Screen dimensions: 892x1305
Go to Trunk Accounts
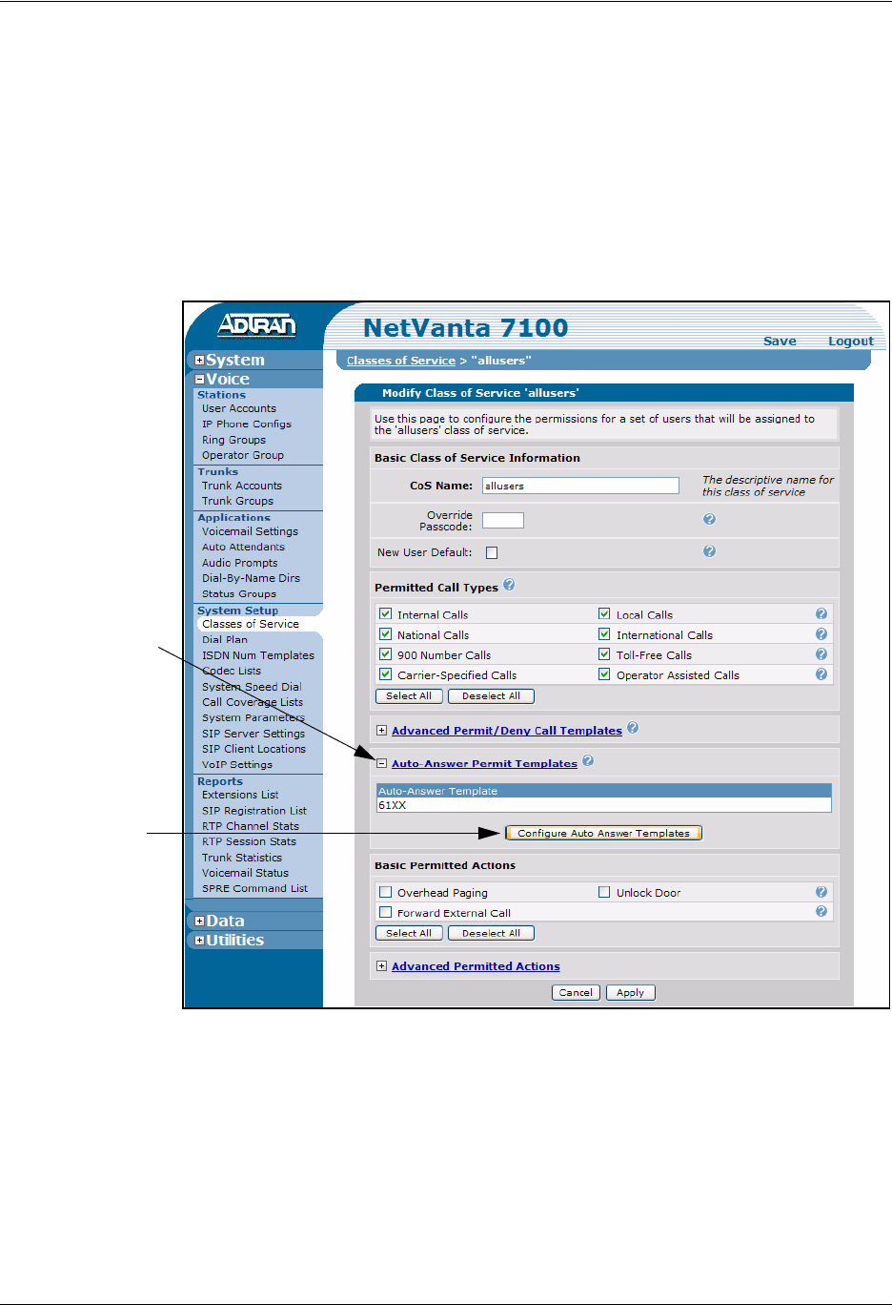pyautogui.click(x=242, y=486)
